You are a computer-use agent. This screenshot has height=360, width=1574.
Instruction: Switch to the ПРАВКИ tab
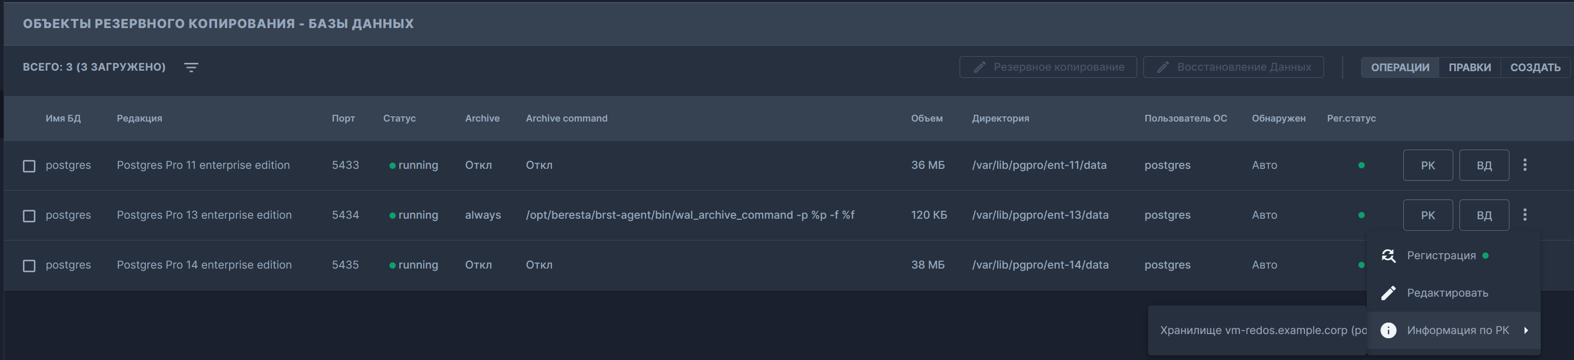tap(1469, 67)
